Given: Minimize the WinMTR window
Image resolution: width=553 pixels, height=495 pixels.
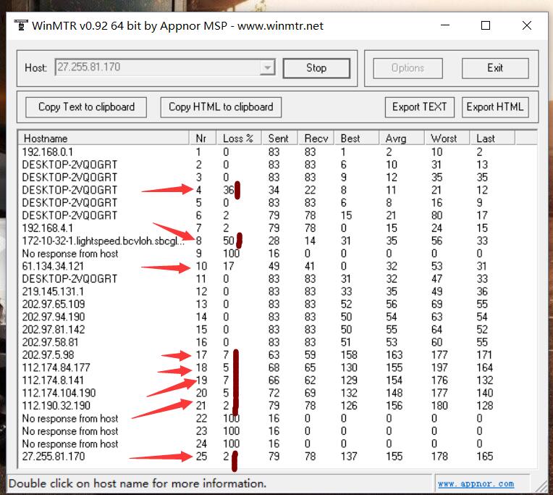Looking at the screenshot, I should [x=445, y=25].
